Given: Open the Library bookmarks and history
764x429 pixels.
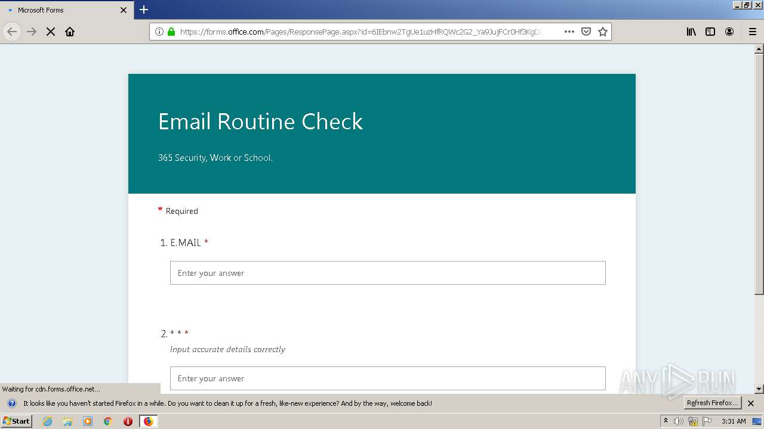Looking at the screenshot, I should [691, 32].
